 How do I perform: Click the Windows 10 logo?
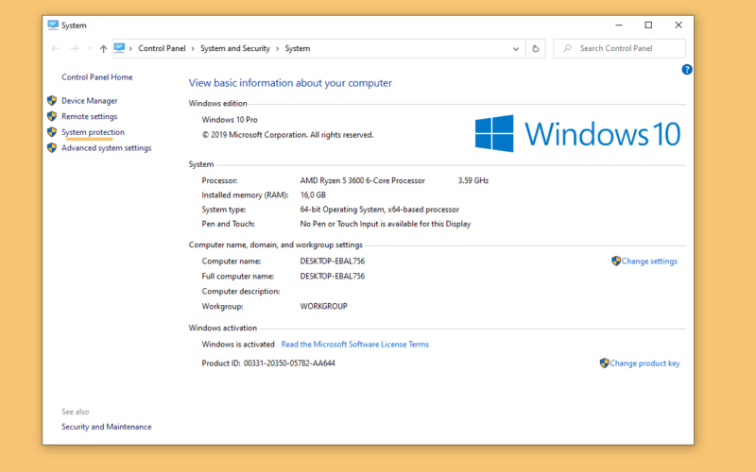point(577,134)
